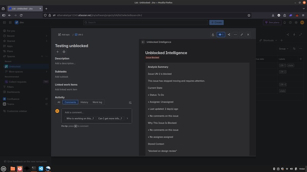This screenshot has height=172, width=307.
Task: Click the lock restrictions icon in issue header
Action: click(x=213, y=35)
